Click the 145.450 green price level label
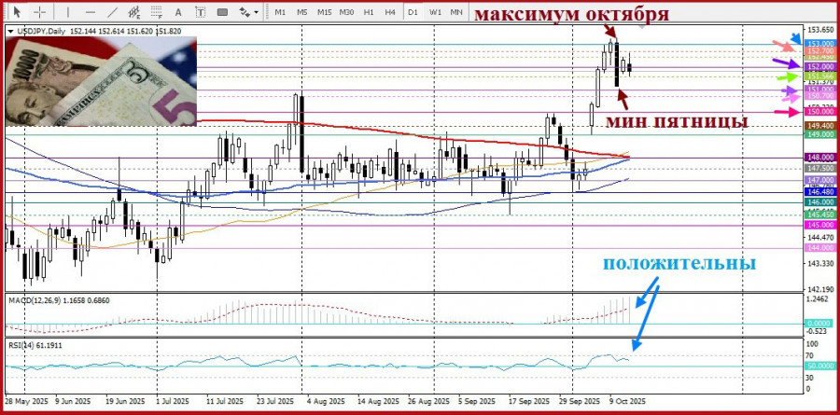Screen dimensions: 840x415 click(x=820, y=214)
